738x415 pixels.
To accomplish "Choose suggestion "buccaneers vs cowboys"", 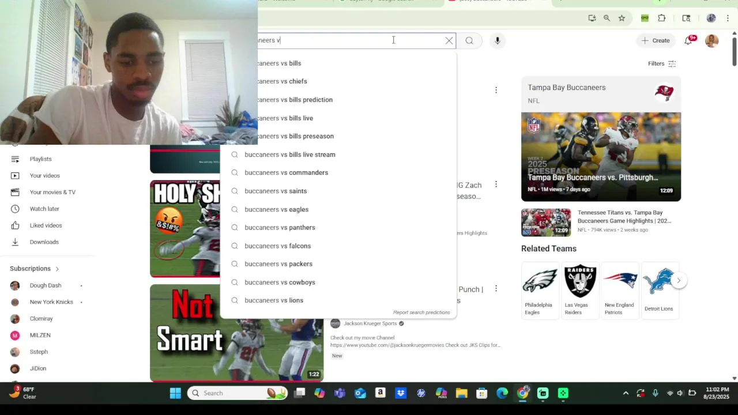I will tap(338, 282).
